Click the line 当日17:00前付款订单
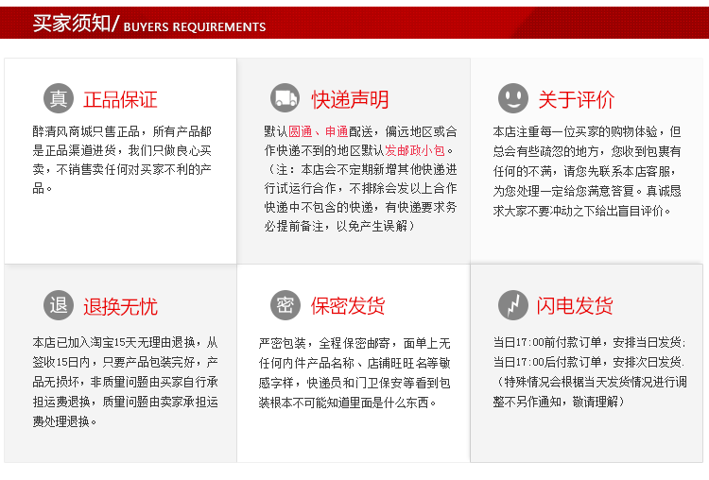709x480 pixels. pos(589,342)
